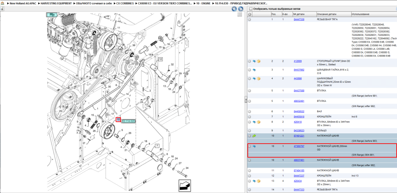Expand row for part 87484185
397x193 pixels.
coord(249,171)
